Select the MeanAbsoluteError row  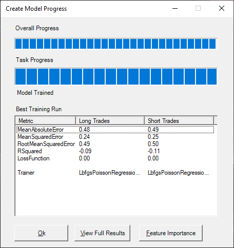tap(115, 130)
